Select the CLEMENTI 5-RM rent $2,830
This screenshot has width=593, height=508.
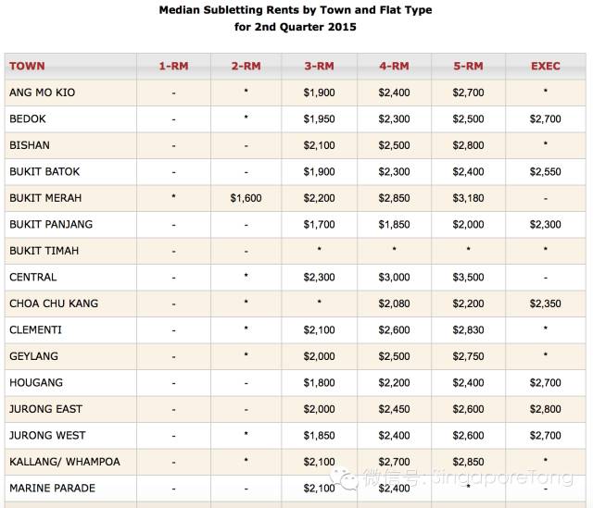coord(468,330)
